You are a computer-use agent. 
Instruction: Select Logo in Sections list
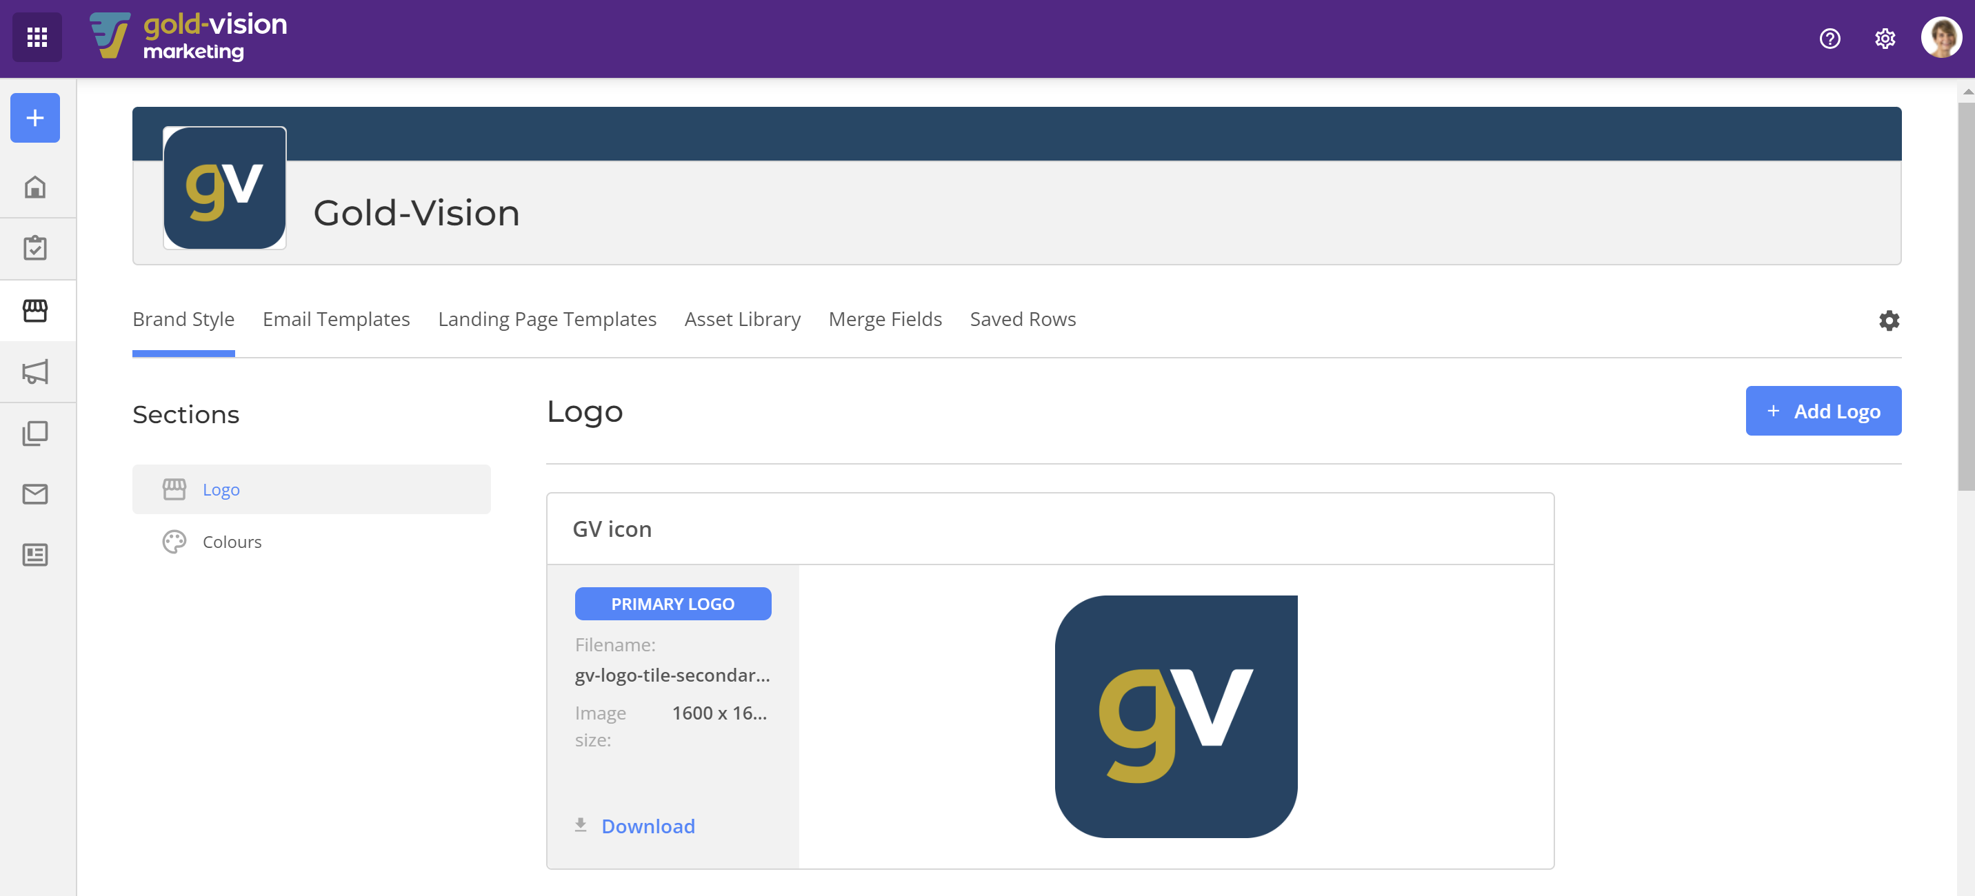click(x=310, y=489)
